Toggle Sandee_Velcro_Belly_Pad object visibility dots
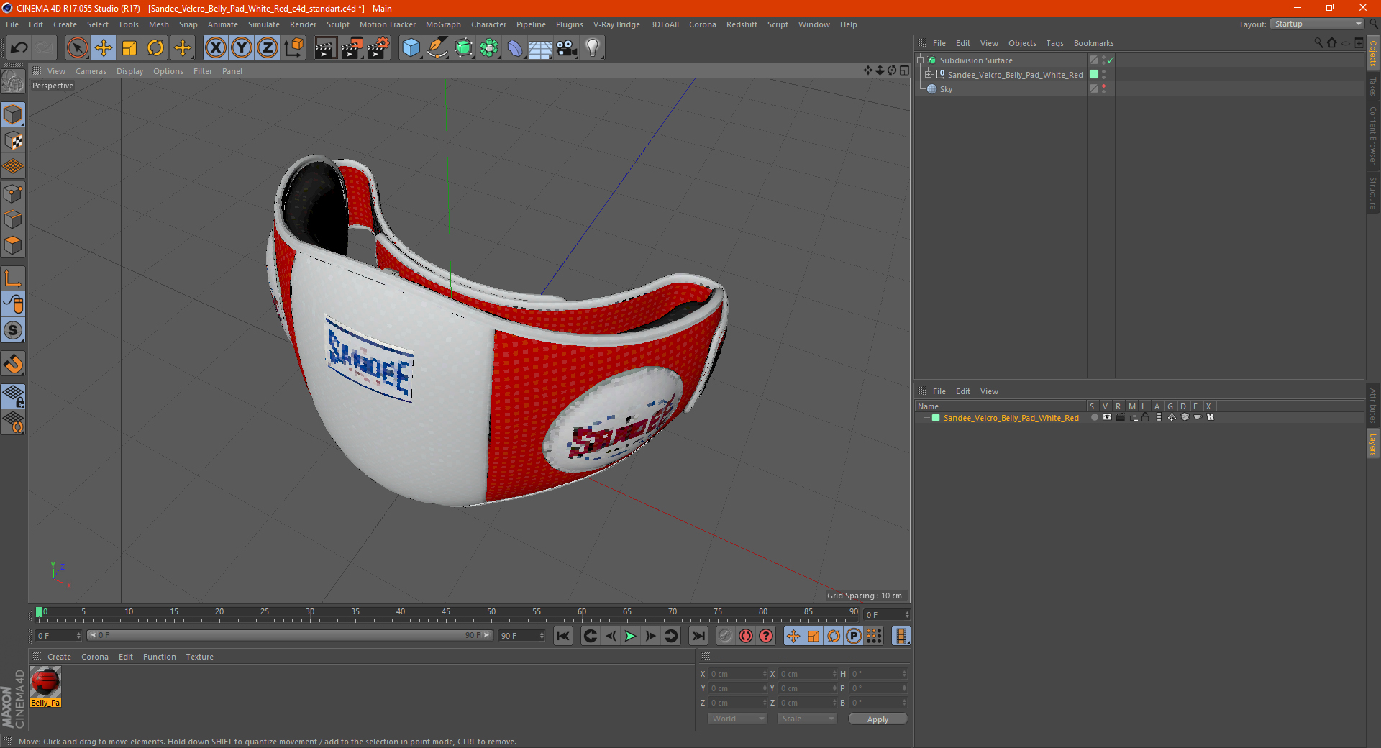The width and height of the screenshot is (1381, 748). 1104,75
